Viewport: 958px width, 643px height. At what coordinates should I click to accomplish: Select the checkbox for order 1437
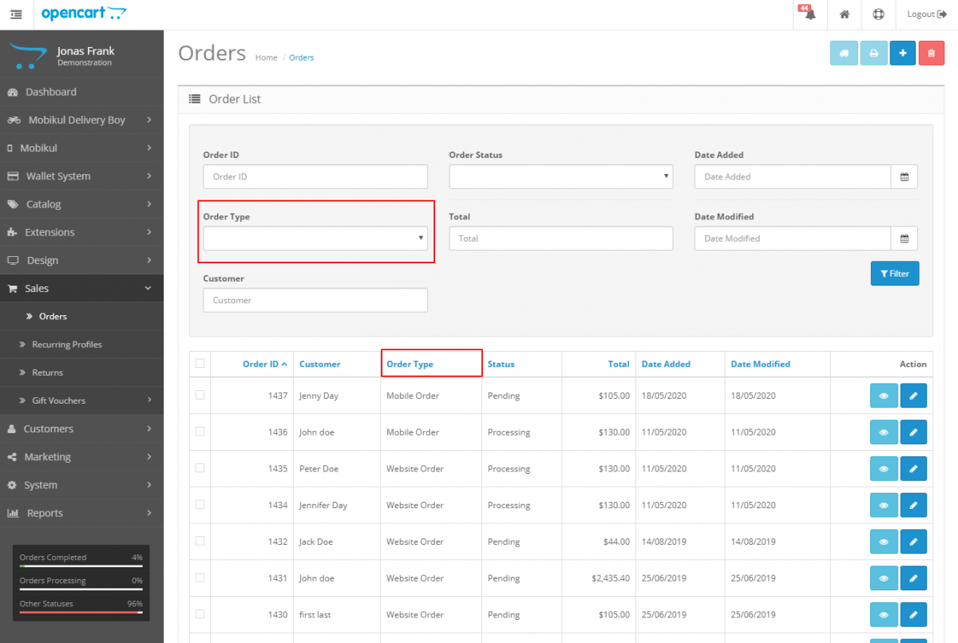(x=200, y=395)
